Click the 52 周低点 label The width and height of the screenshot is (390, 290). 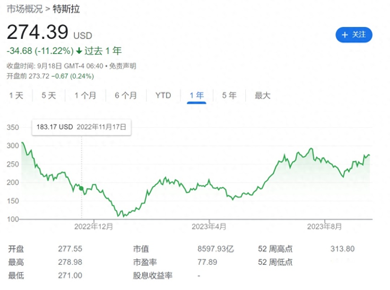pos(276,262)
